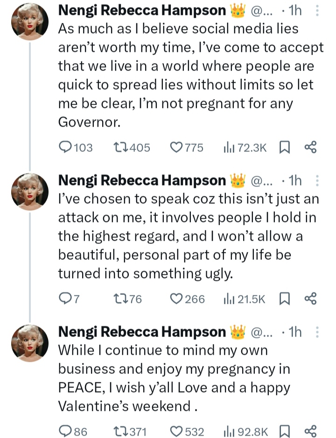Open the profile picture beside the third tweet
The width and height of the screenshot is (336, 438).
pyautogui.click(x=29, y=343)
